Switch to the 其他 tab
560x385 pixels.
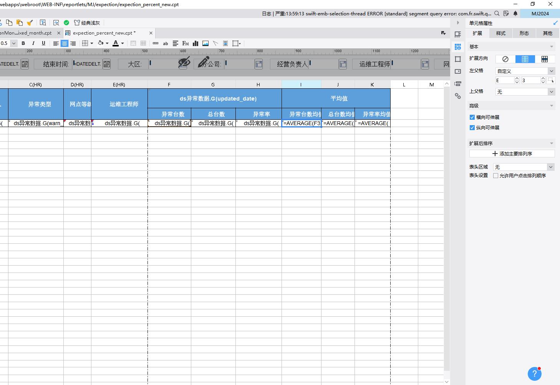548,33
